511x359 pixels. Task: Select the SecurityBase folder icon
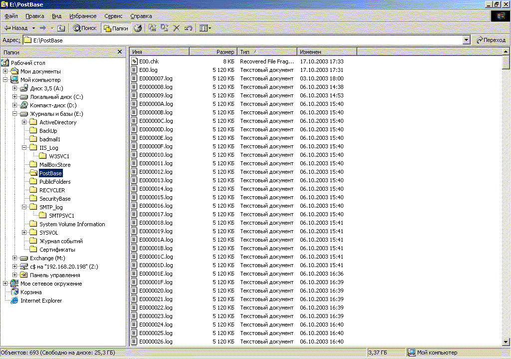tap(33, 198)
